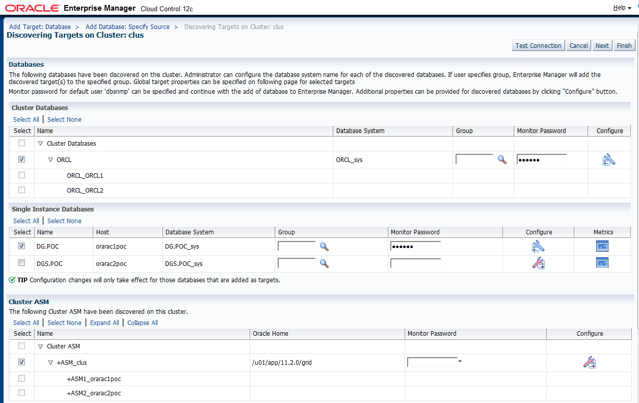Click the Configure icon for DG.POC

click(539, 246)
